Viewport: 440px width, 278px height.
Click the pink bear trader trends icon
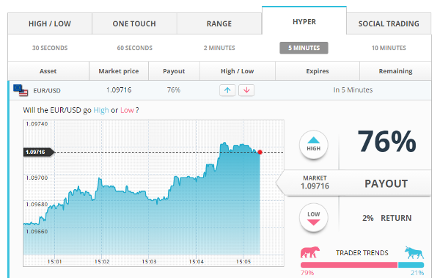310,252
